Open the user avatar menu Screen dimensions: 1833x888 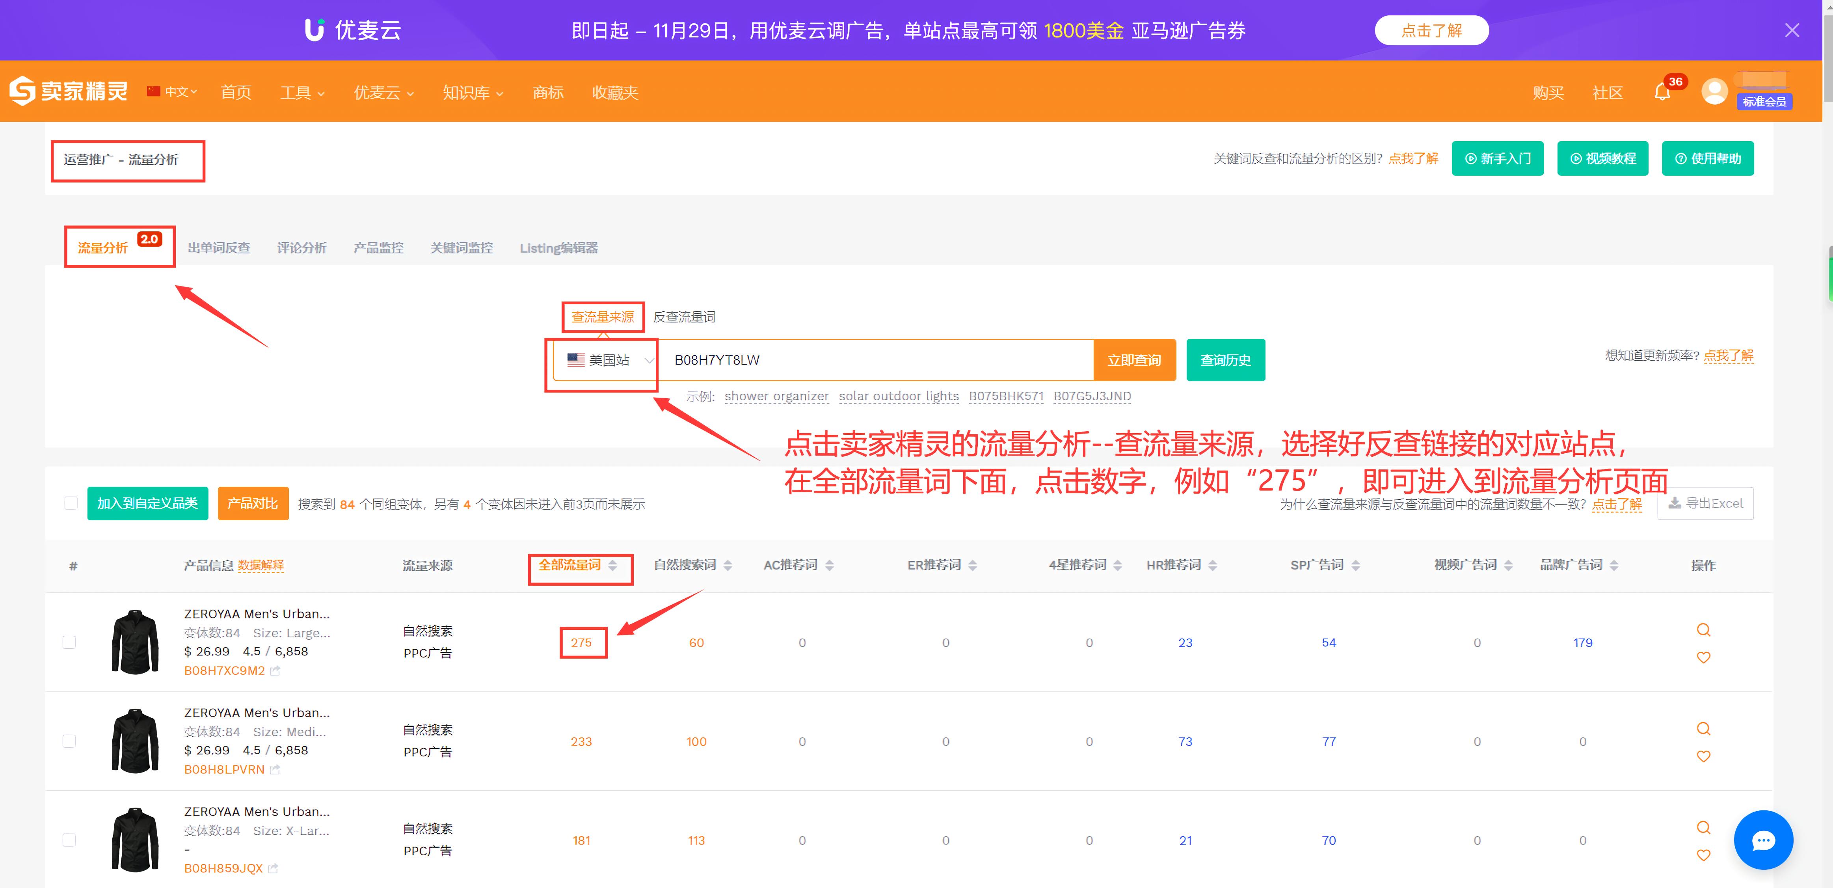[1714, 91]
